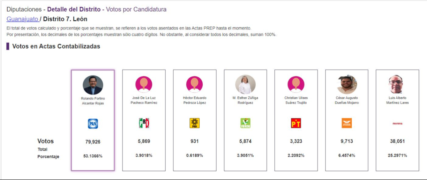Screen dimensions: 427x180
Task: Click the Movimiento Ciudadano orange logo
Action: [x=347, y=123]
